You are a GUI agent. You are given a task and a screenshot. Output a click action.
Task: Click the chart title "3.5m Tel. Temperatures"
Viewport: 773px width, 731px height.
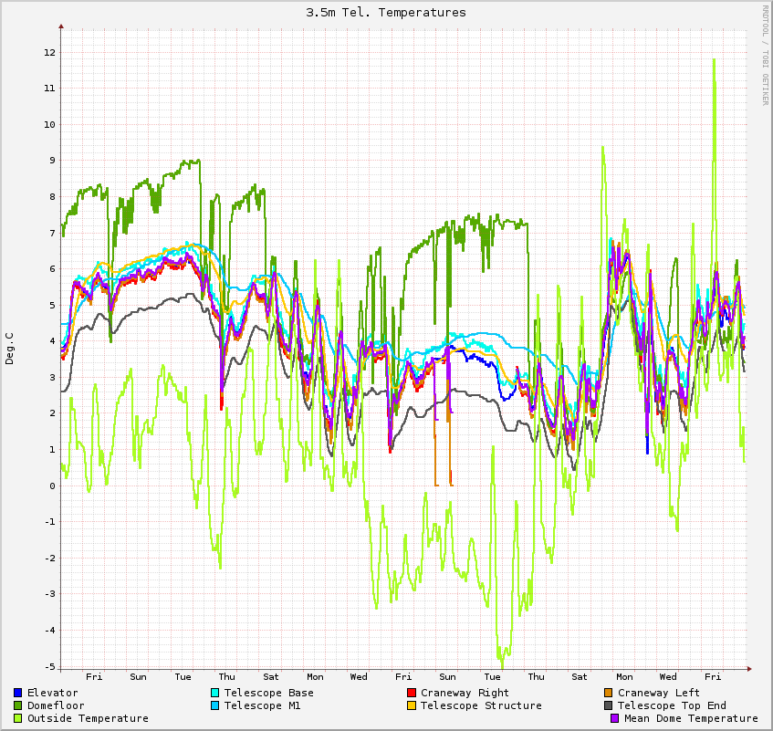[x=386, y=13]
